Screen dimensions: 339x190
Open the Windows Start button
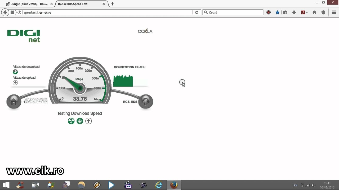pos(6,185)
